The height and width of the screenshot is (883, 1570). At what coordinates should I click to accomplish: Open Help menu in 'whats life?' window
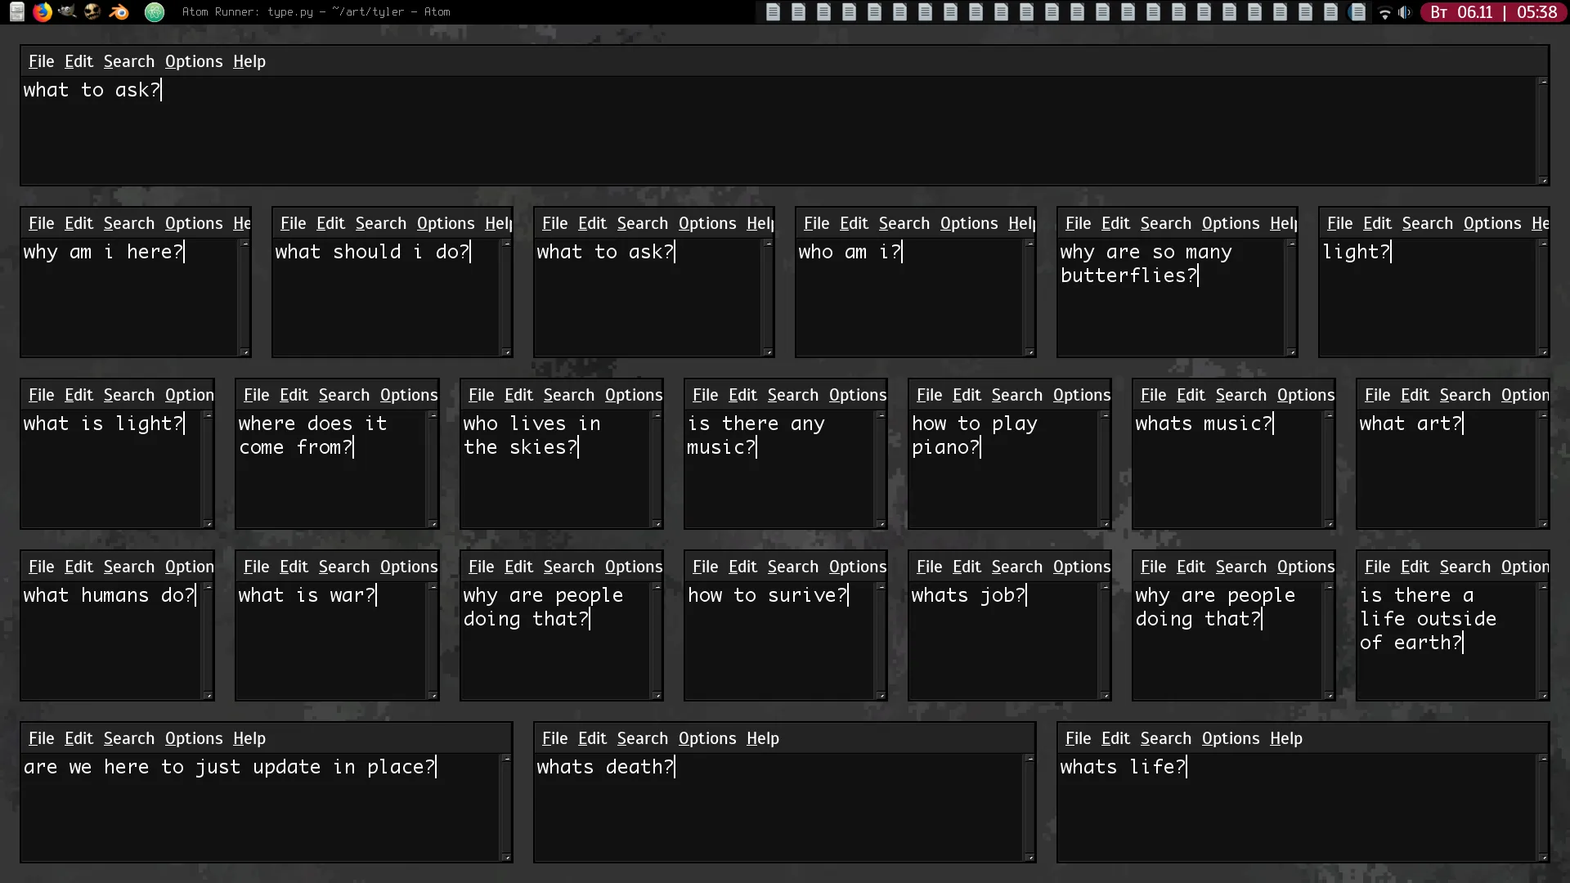coord(1285,738)
